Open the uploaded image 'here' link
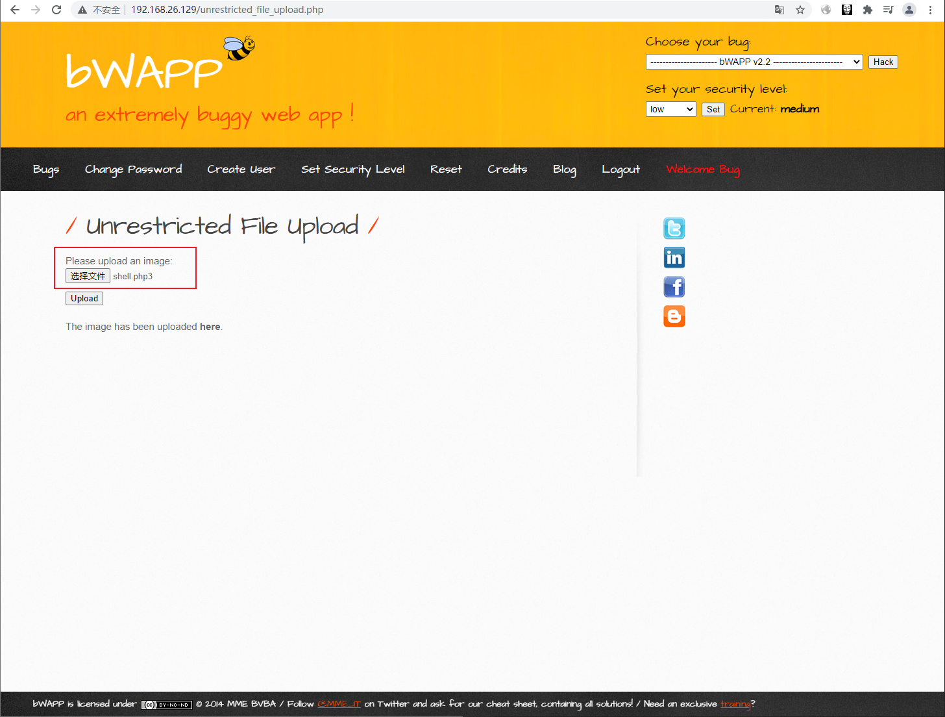This screenshot has width=945, height=717. click(210, 327)
